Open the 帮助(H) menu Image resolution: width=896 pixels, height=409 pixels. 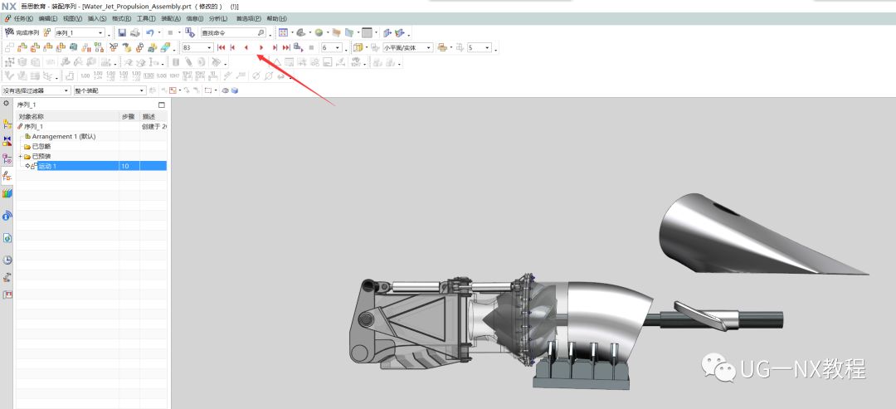tap(276, 19)
